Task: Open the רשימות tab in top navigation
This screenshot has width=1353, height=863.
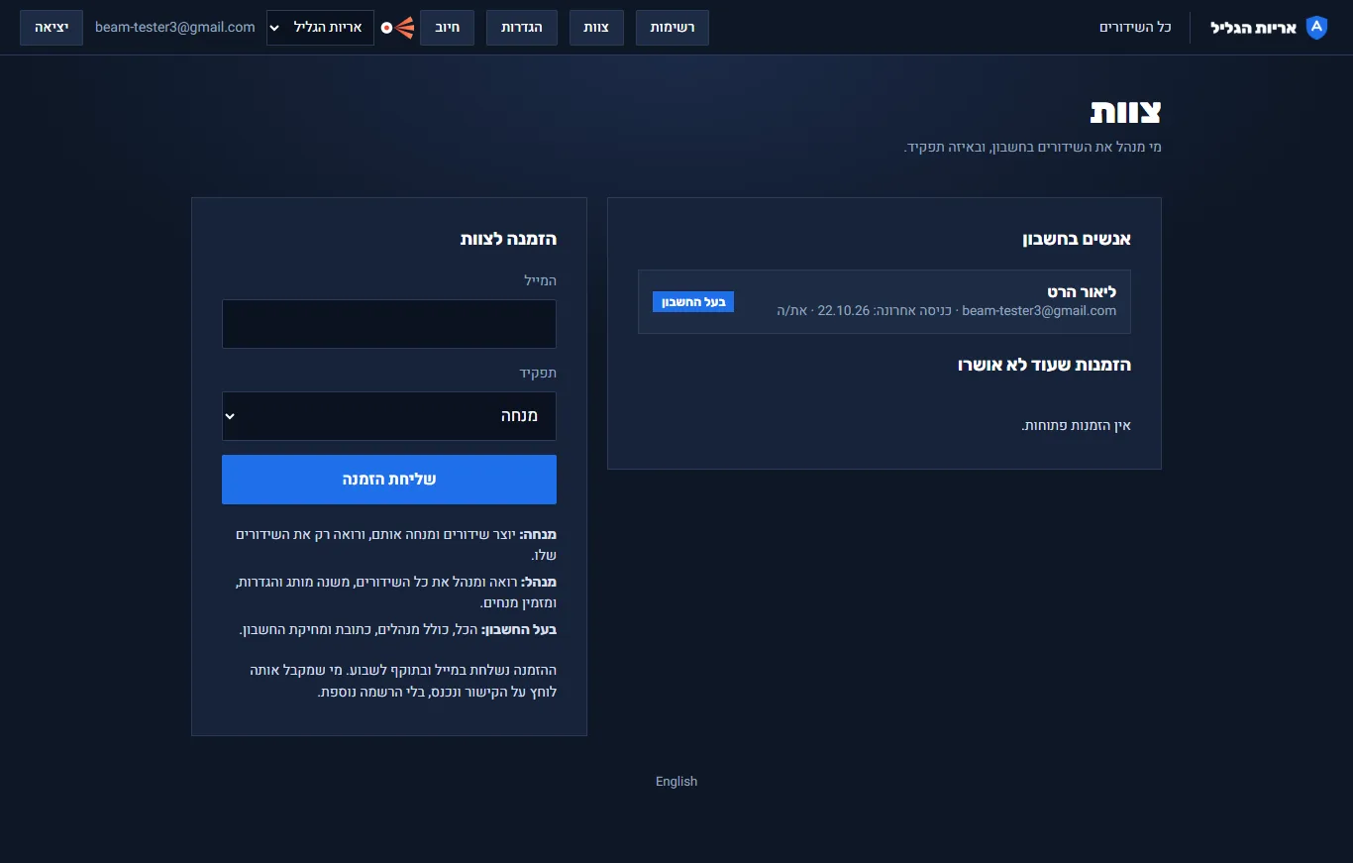Action: coord(673,28)
